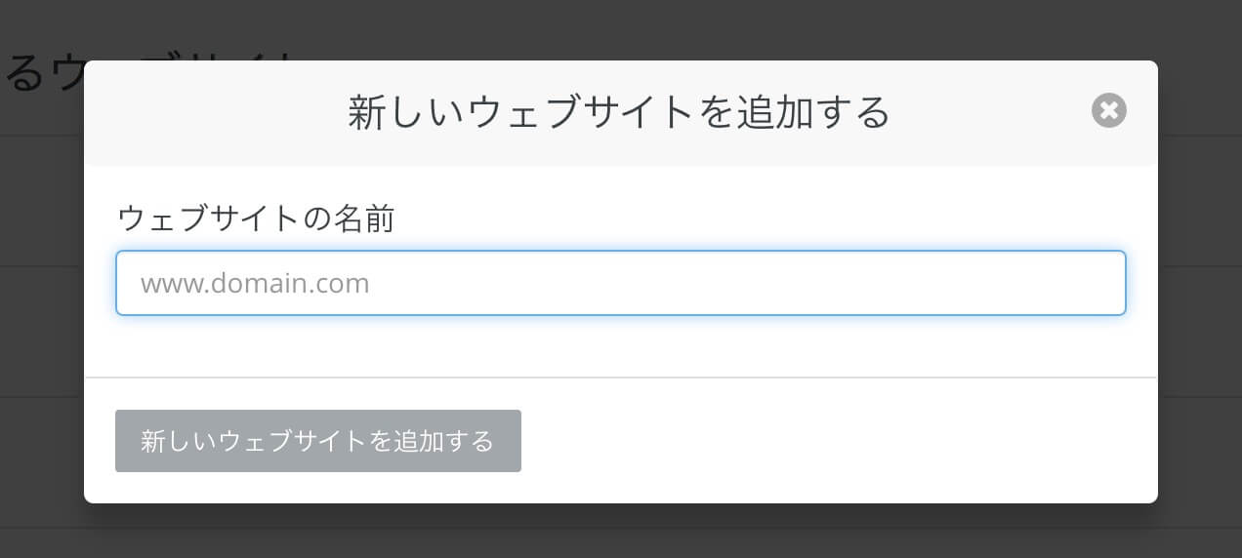
Task: Click the partially hidden heading behind the dialog
Action: coord(39,73)
